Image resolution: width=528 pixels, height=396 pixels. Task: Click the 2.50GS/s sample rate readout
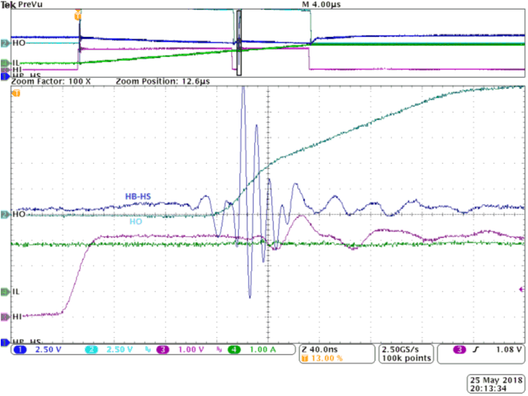[400, 349]
